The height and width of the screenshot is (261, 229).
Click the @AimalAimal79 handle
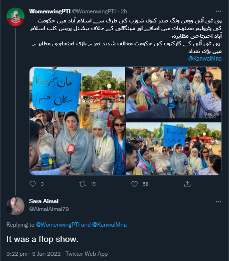(x=49, y=209)
